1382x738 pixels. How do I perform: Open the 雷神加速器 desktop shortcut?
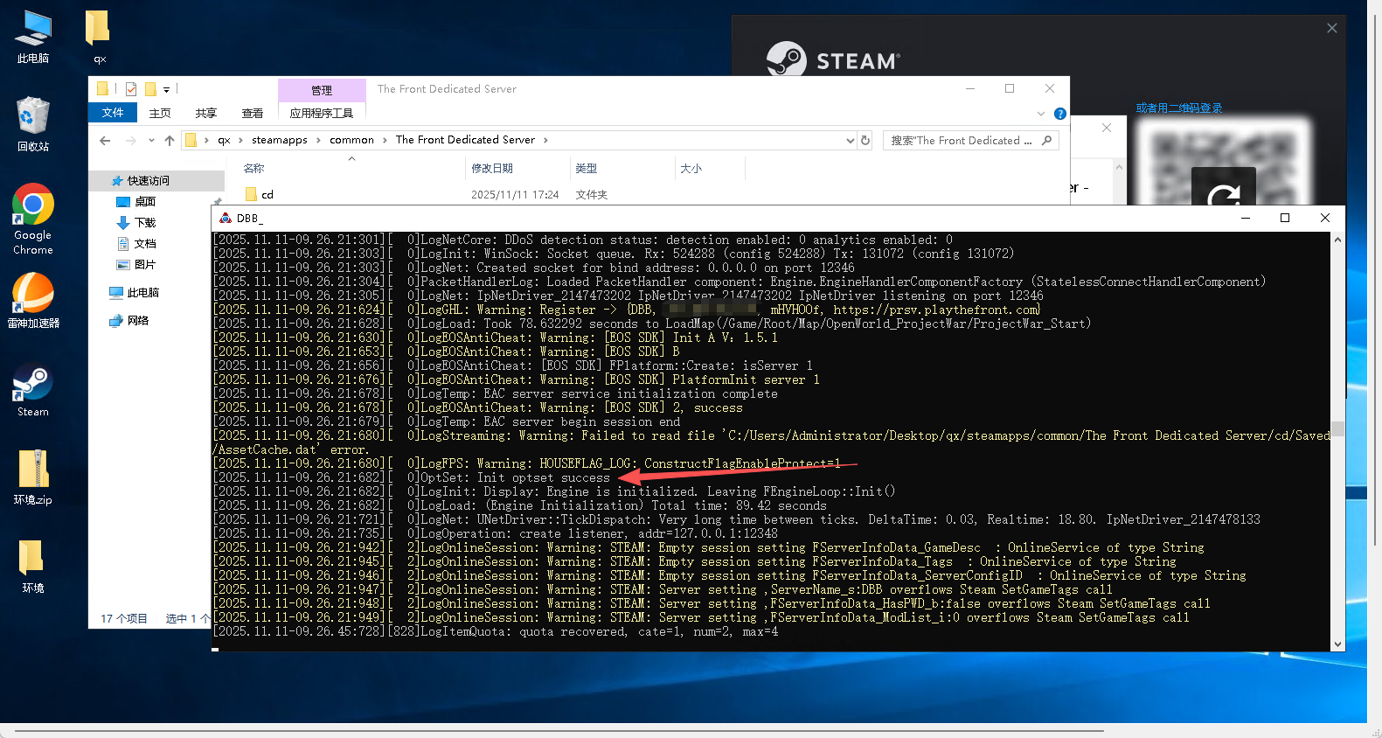pos(33,294)
